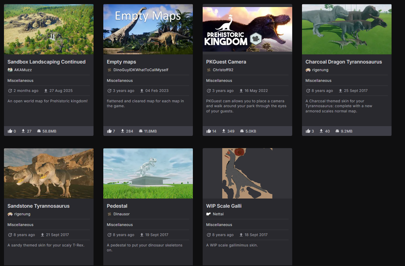
Task: Open the PKGuest Camera thumbnail image
Action: tap(247, 29)
